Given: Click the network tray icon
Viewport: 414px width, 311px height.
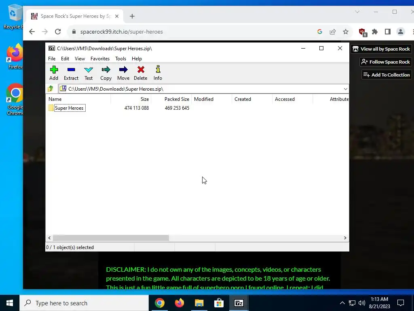Looking at the screenshot, I should tap(352, 303).
